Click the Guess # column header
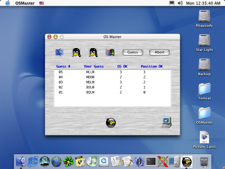This screenshot has width=225, height=169. click(x=63, y=66)
